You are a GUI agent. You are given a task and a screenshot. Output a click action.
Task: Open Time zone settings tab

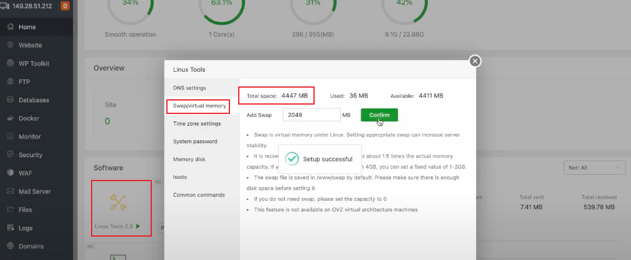coord(197,124)
